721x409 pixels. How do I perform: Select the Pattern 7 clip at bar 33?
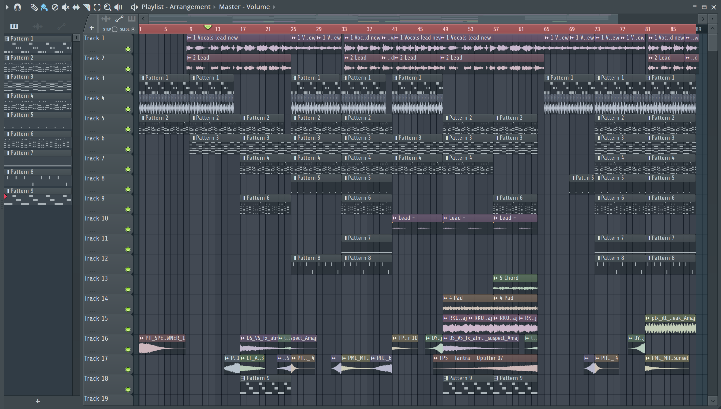pos(367,244)
